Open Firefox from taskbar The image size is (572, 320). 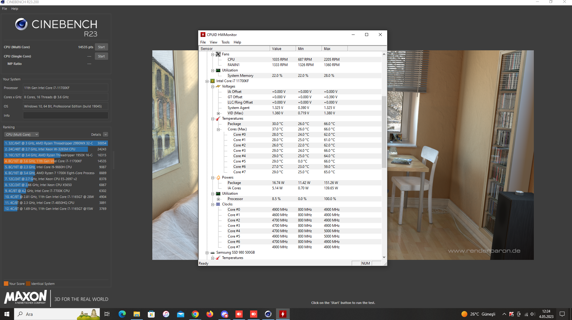click(x=210, y=314)
